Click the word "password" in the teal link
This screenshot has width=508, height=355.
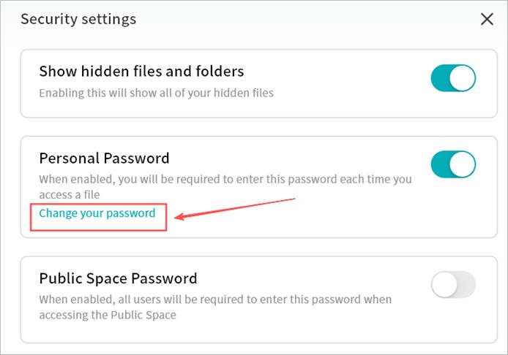click(x=132, y=213)
